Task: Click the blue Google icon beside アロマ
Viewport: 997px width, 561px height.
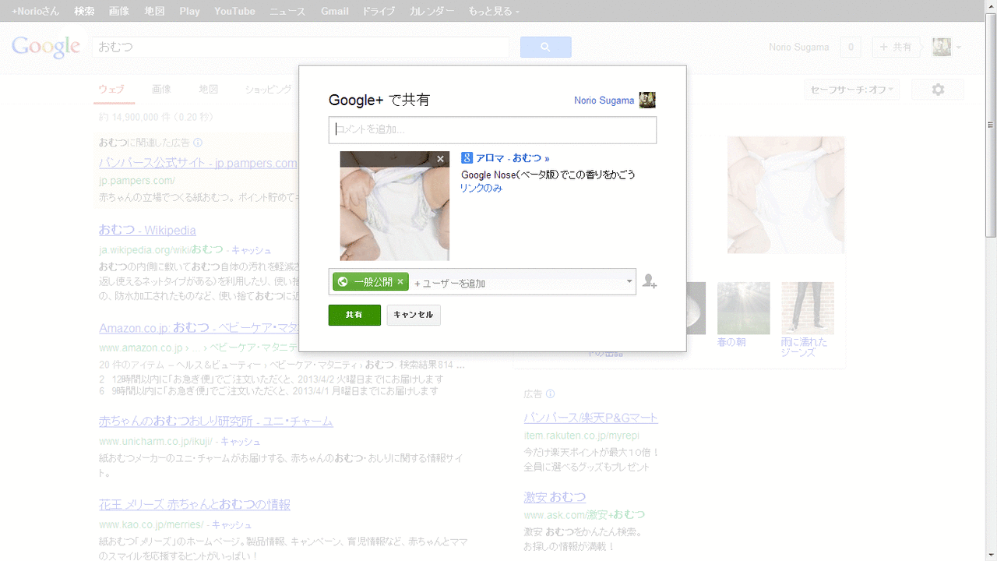Action: tap(467, 157)
